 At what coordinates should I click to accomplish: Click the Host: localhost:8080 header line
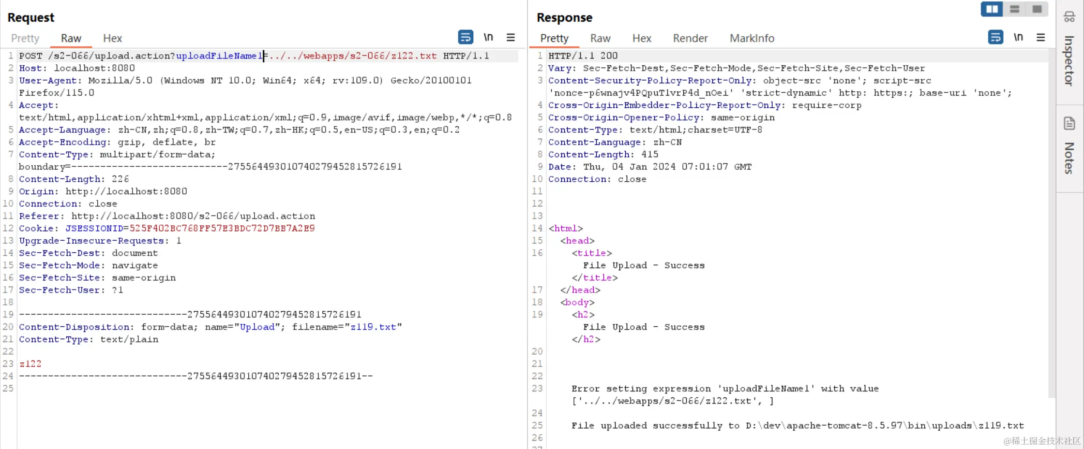(x=77, y=68)
